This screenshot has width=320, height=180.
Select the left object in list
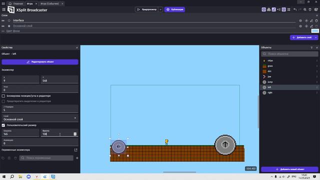(x=289, y=87)
